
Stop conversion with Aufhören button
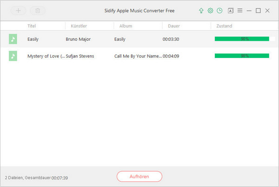pos(139,176)
